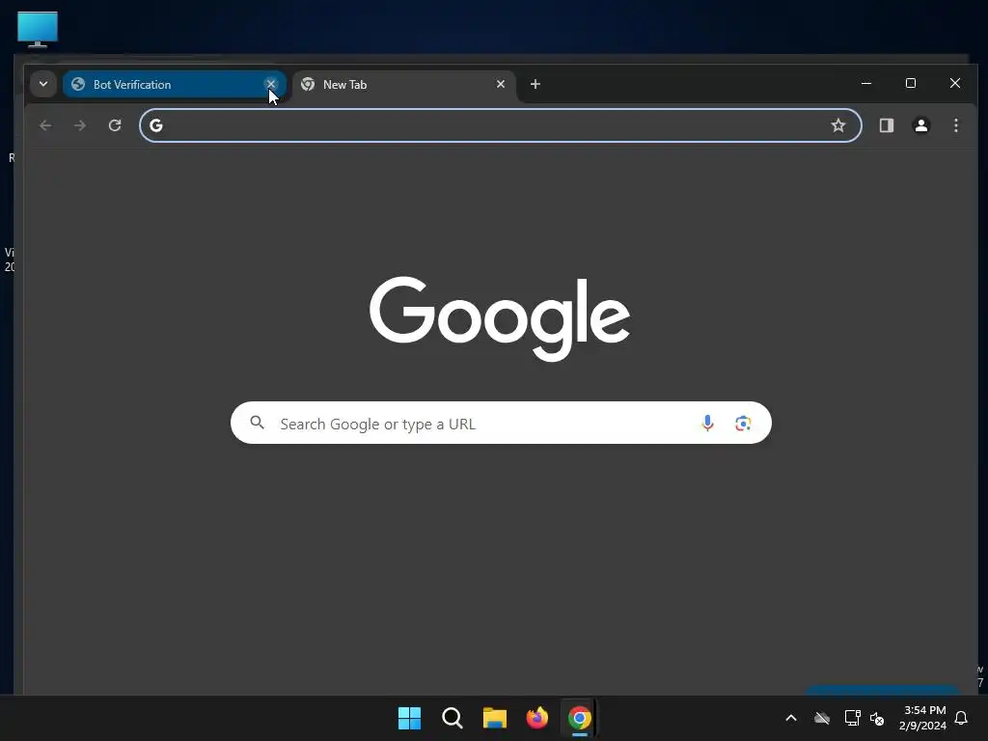This screenshot has height=741, width=988.
Task: Bookmark this tab with star icon
Action: tap(838, 125)
